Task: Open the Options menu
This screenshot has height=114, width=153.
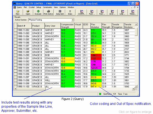Action: [63, 7]
